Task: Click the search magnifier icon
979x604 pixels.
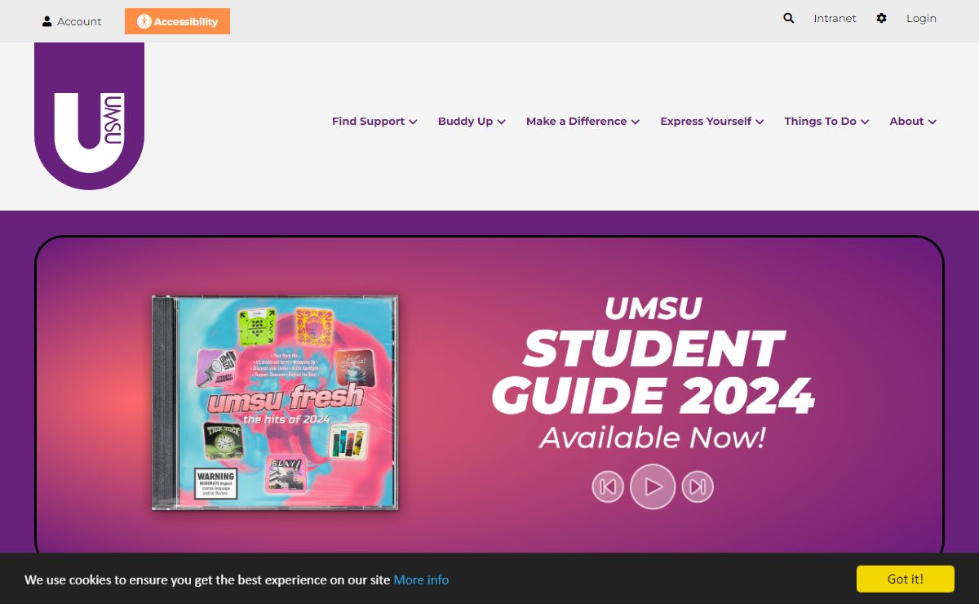Action: (789, 18)
